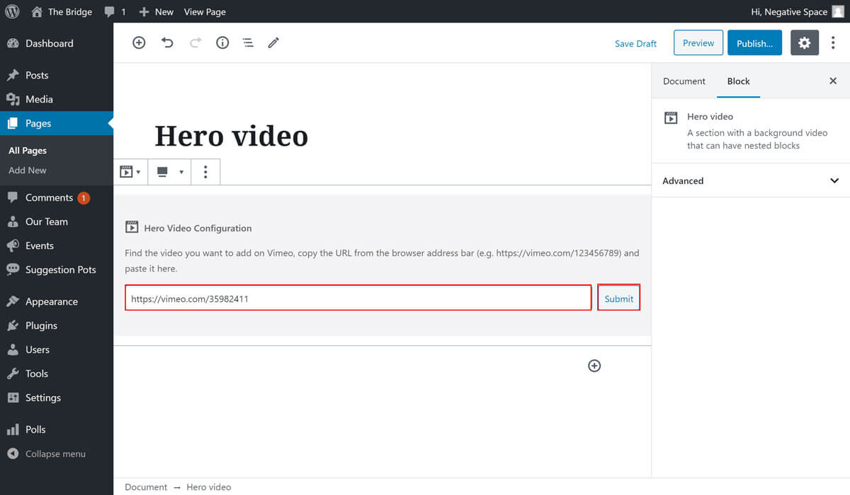Image resolution: width=850 pixels, height=495 pixels.
Task: Switch to the Document tab
Action: 684,81
